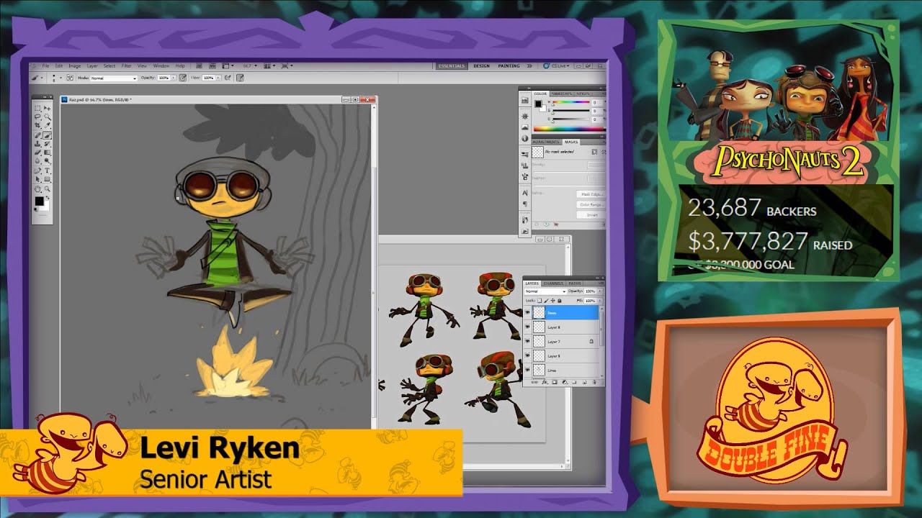Click the color spectrum ramp
The height and width of the screenshot is (518, 922).
[570, 129]
